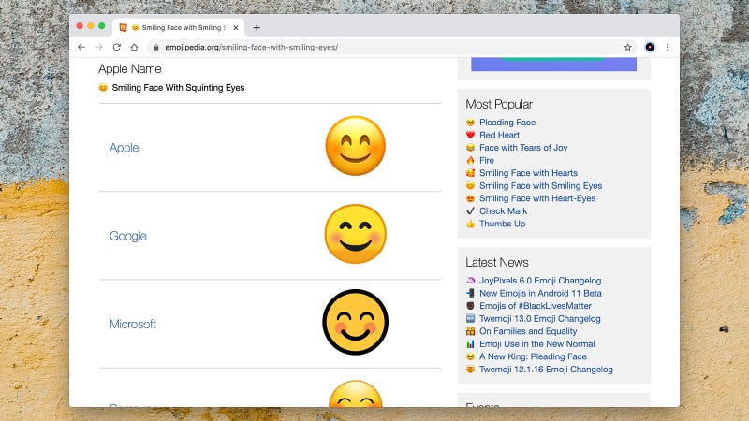Click the browser forward arrow

[x=99, y=48]
